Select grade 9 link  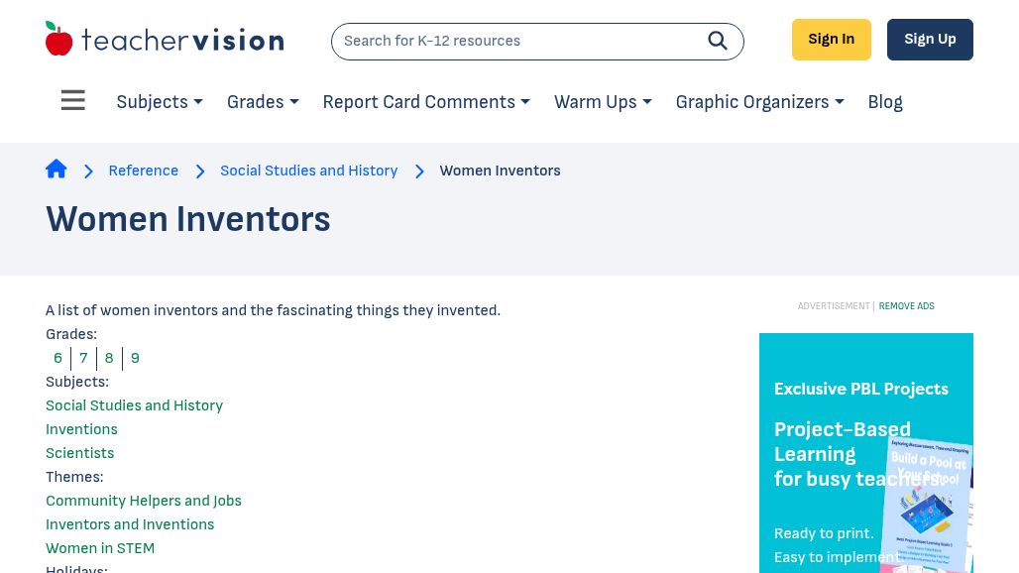pyautogui.click(x=135, y=358)
